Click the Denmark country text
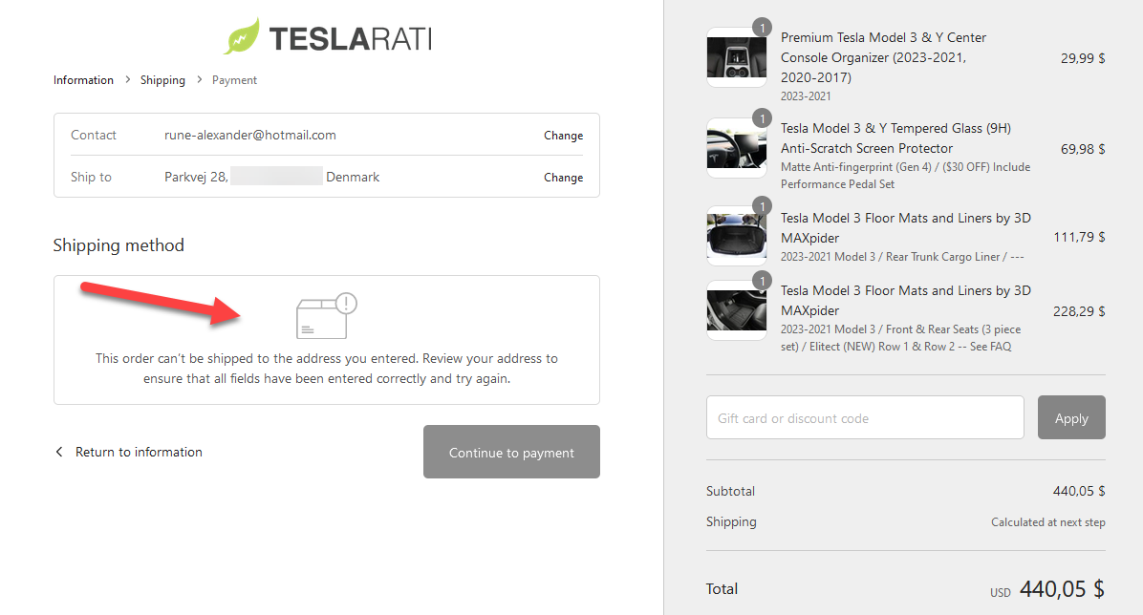The width and height of the screenshot is (1143, 615). tap(353, 177)
